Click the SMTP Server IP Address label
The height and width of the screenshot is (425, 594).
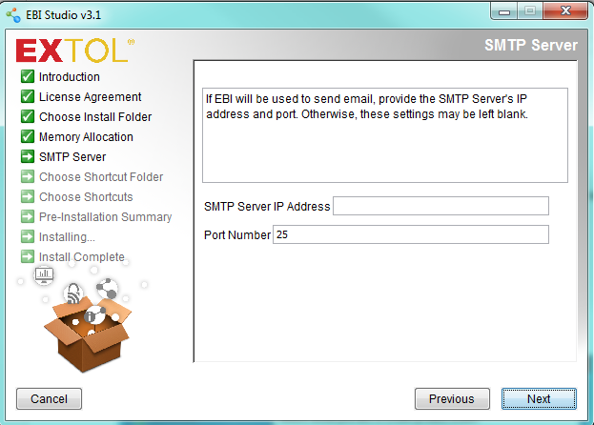(x=267, y=206)
